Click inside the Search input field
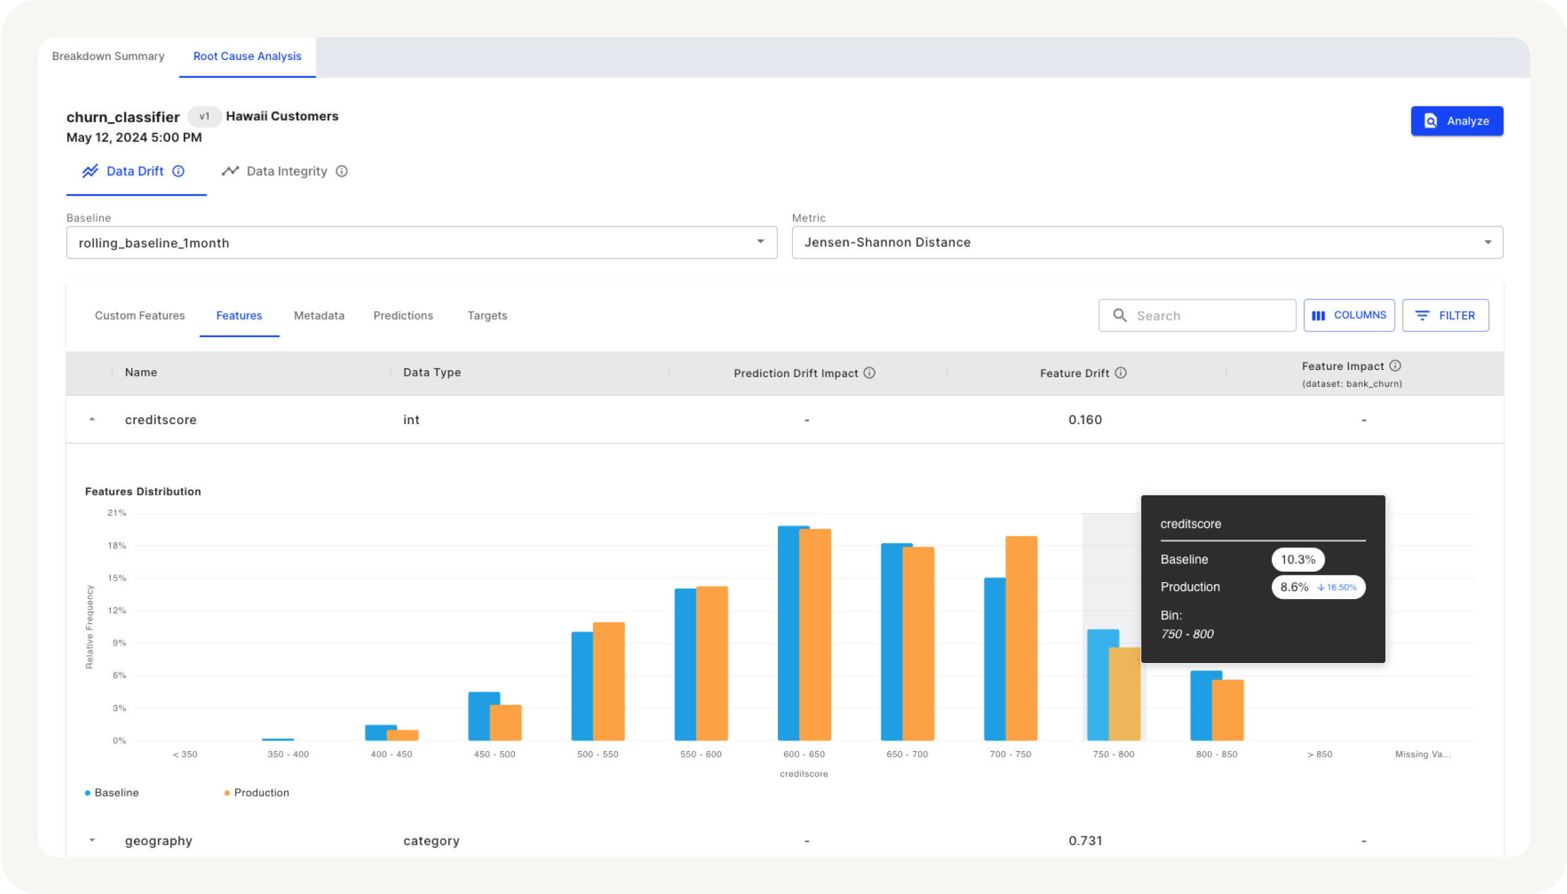 1207,315
